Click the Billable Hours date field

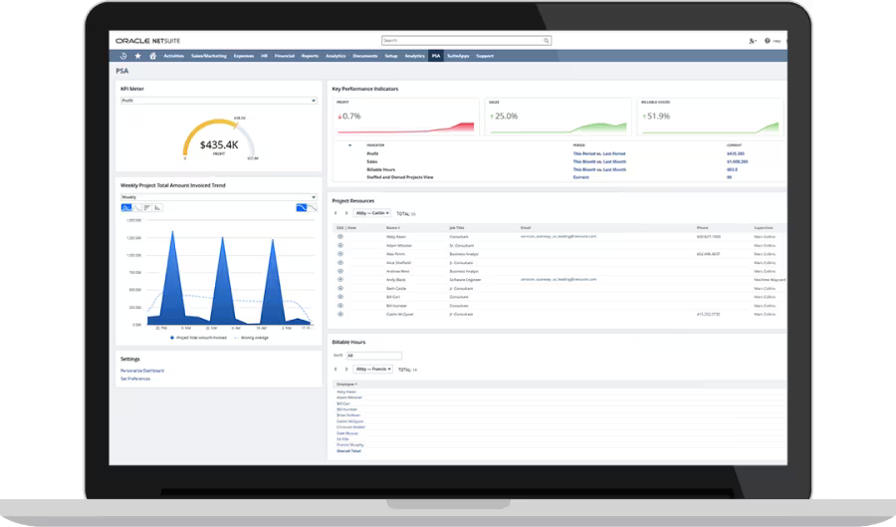point(373,355)
